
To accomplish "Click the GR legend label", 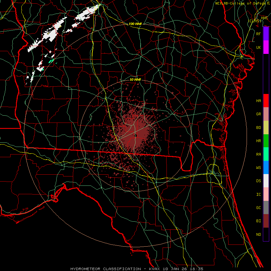I will (x=259, y=114).
